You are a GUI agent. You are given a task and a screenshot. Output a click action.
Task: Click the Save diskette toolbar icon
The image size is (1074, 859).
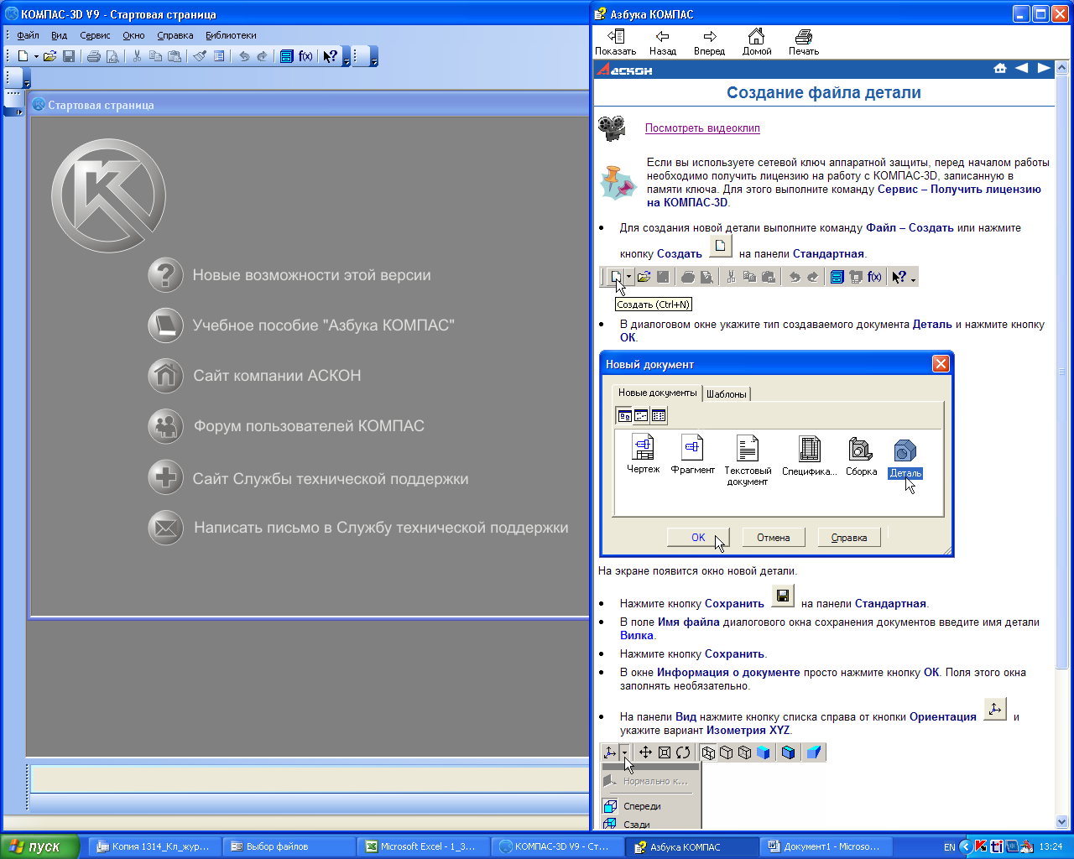tap(69, 56)
